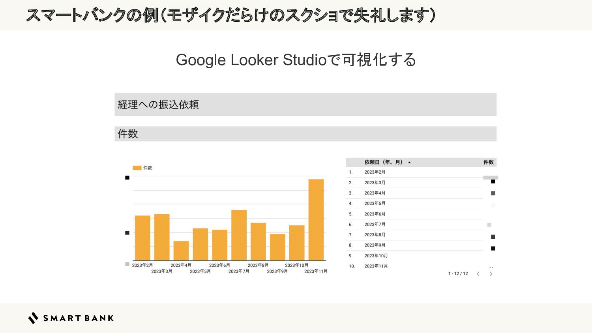Click the bar above the 2023年3月 label
Screen dimensions: 592x333
pyautogui.click(x=162, y=237)
